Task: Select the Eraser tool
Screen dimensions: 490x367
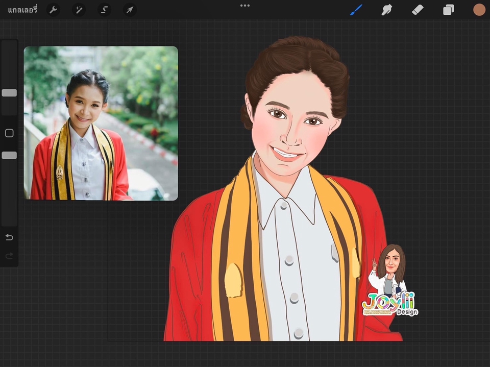Action: pyautogui.click(x=417, y=10)
